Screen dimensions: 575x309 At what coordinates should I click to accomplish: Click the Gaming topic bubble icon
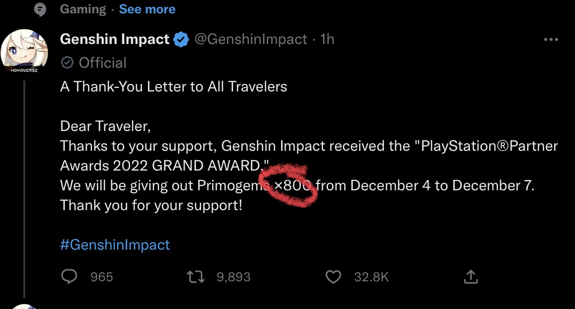(39, 9)
